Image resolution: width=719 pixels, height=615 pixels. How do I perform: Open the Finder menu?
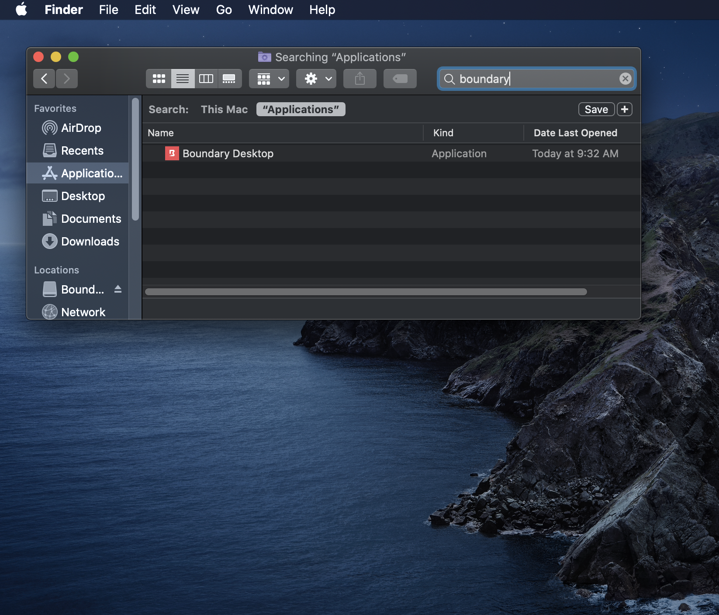tap(63, 10)
